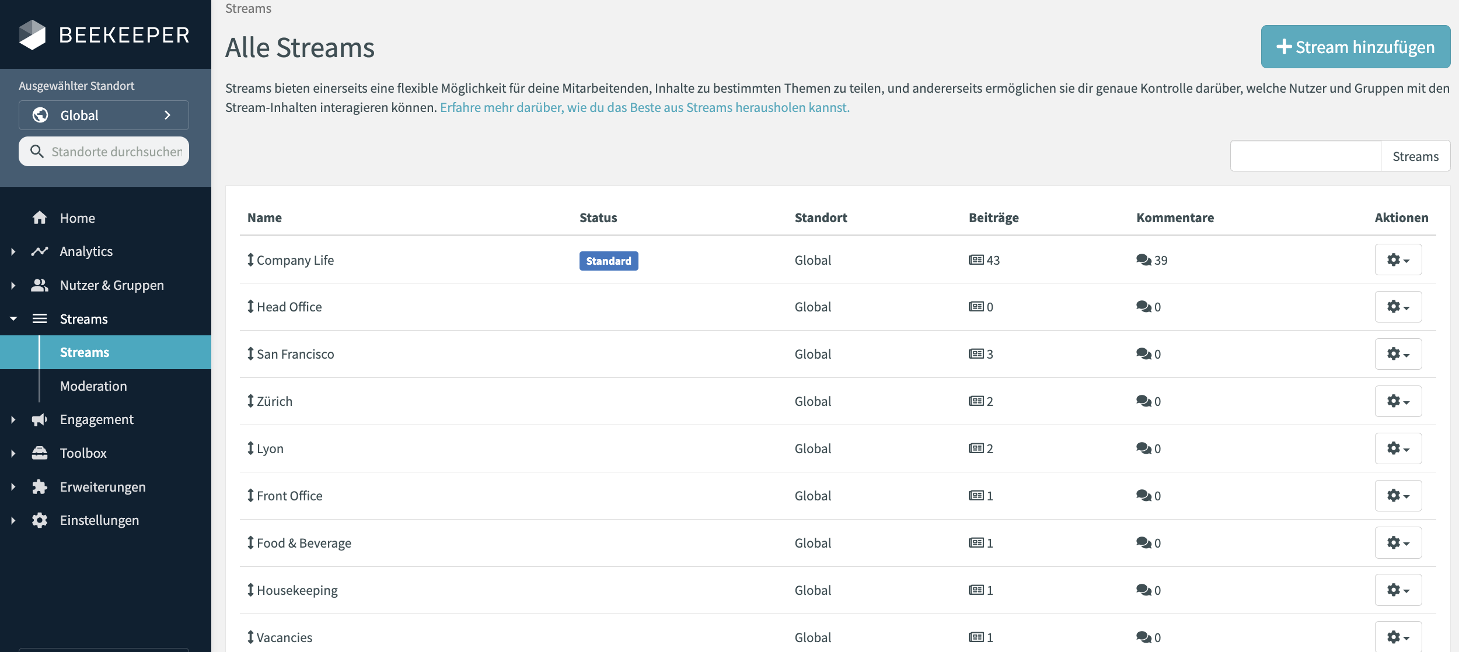The width and height of the screenshot is (1459, 652).
Task: Click the reorder arrow beside Head Office
Action: 250,306
